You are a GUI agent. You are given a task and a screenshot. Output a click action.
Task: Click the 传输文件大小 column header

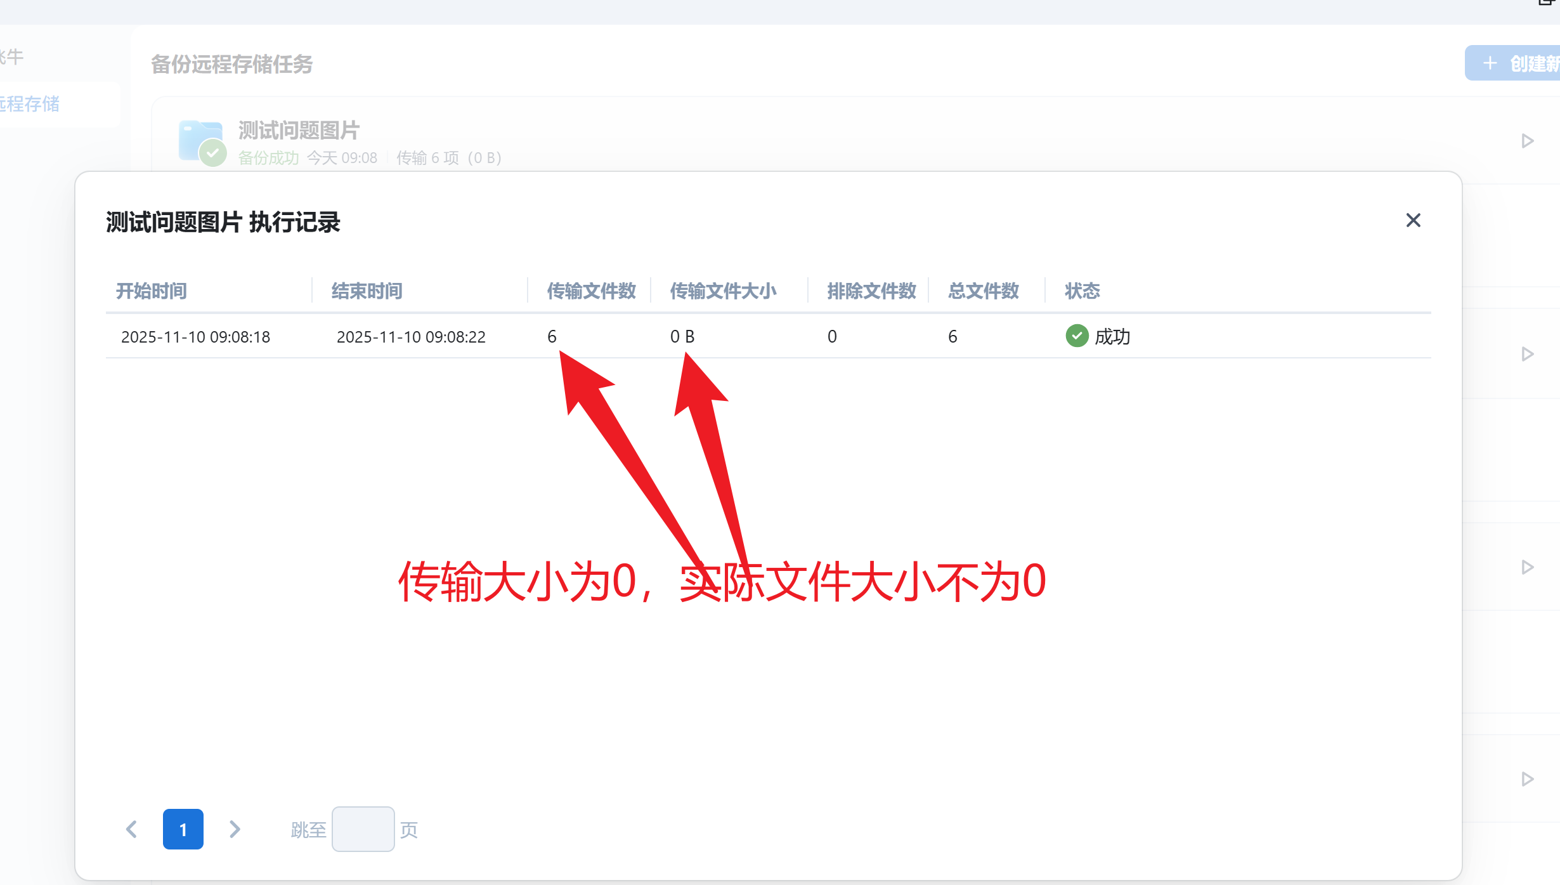[723, 291]
